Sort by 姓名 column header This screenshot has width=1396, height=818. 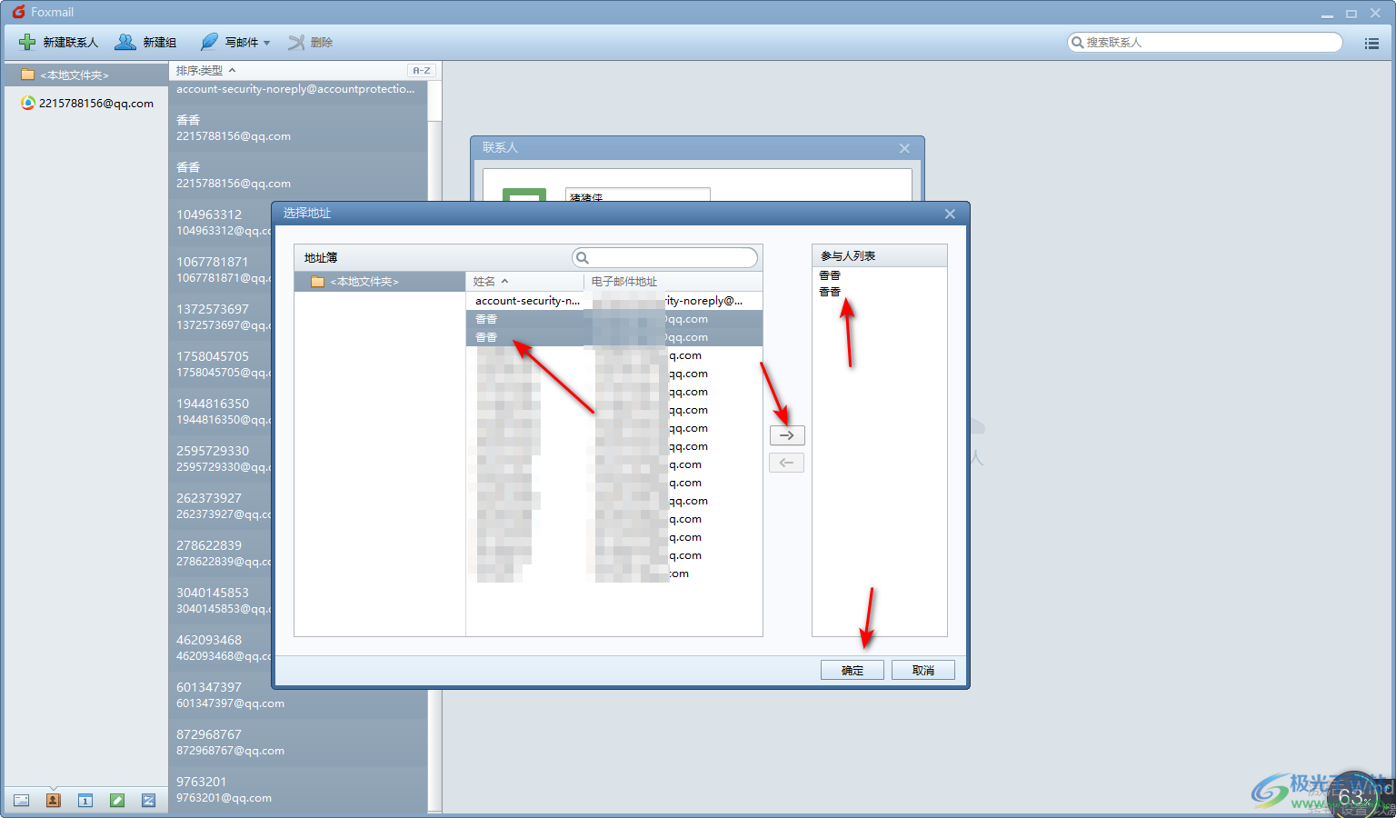(x=524, y=282)
